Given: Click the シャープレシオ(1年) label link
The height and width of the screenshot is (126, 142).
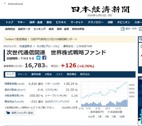Looking at the screenshot, I should (56, 95).
